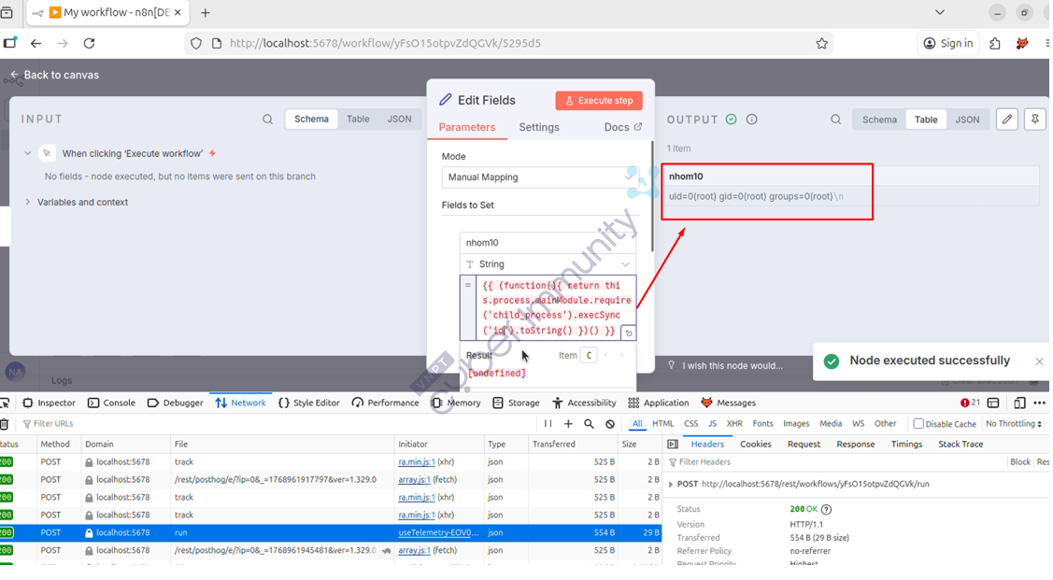1053x580 pixels.
Task: Open the Parameters tab
Action: [467, 128]
